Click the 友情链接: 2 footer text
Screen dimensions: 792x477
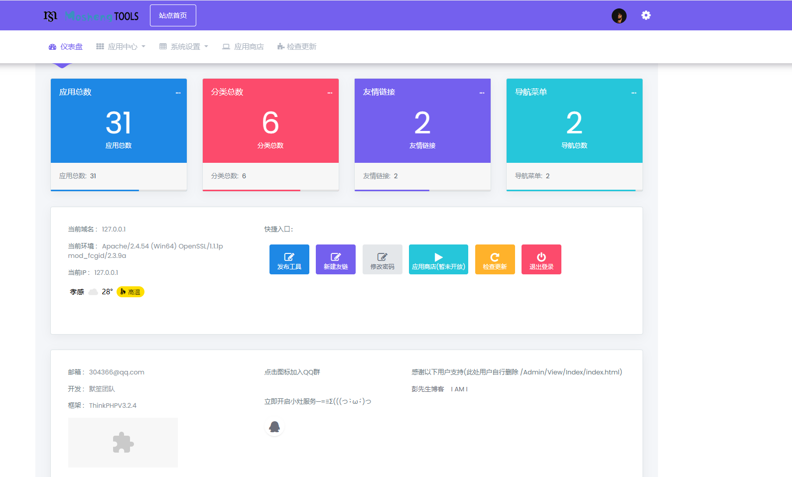coord(380,176)
